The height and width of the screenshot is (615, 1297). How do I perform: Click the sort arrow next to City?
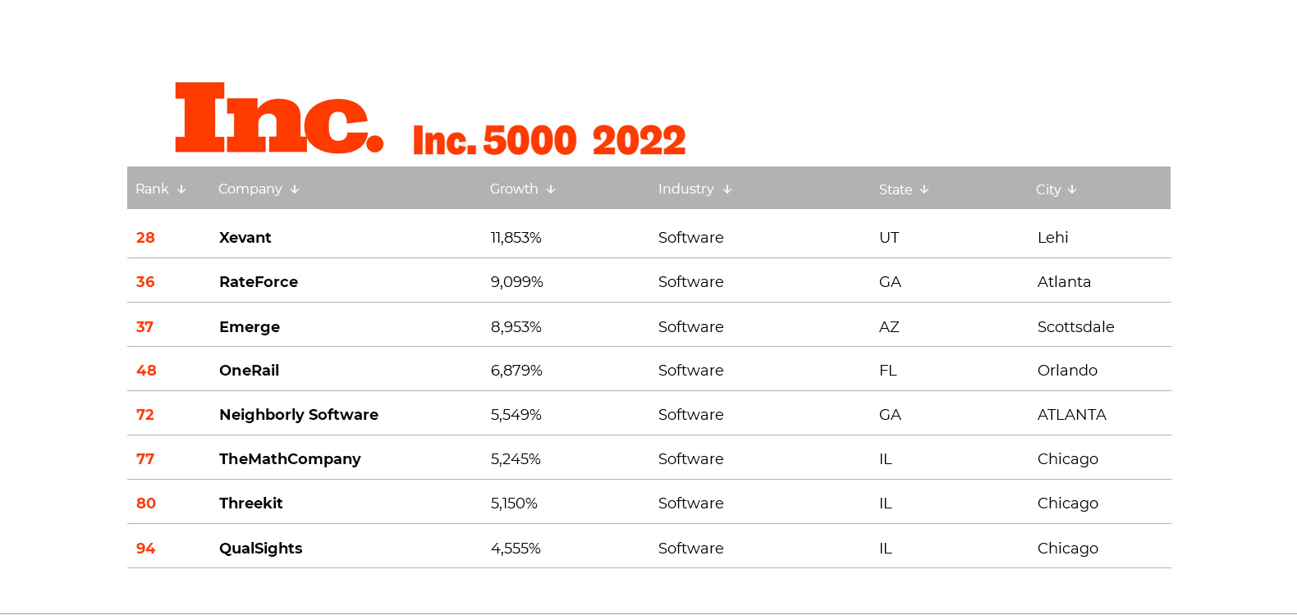point(1072,189)
